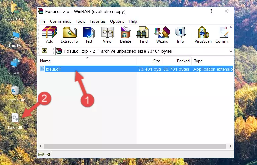This screenshot has width=257, height=165.
Task: Click the key icon in status bar
Action: point(47,154)
